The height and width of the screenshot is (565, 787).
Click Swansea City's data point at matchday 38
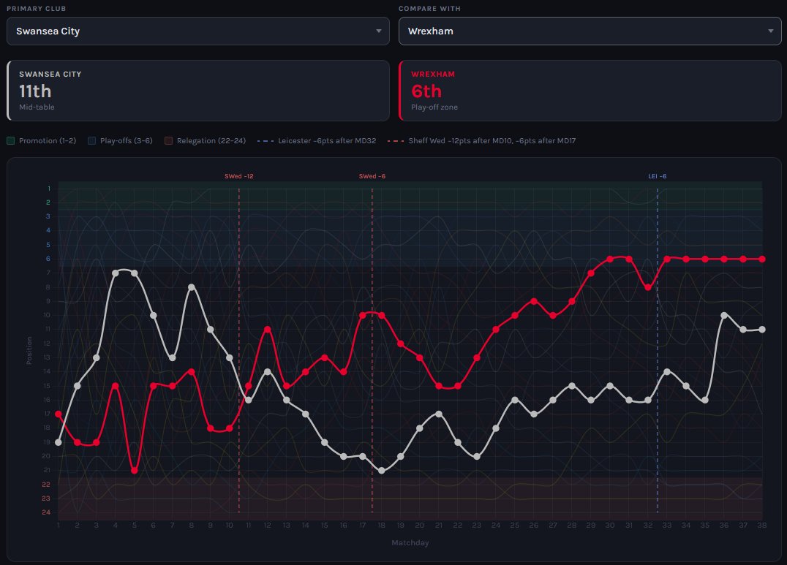[x=762, y=330]
